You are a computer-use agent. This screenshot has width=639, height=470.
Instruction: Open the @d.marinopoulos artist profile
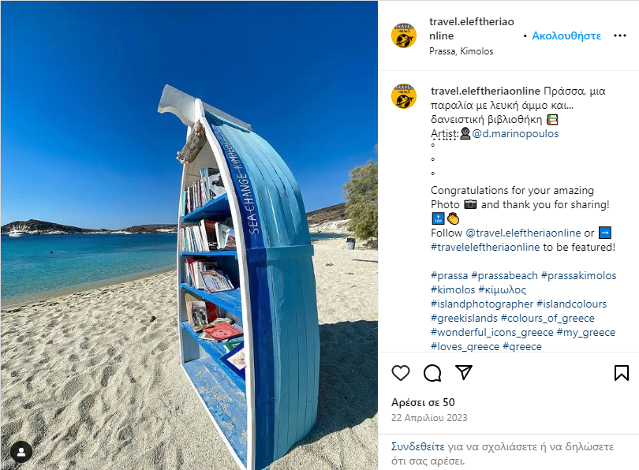(x=515, y=133)
